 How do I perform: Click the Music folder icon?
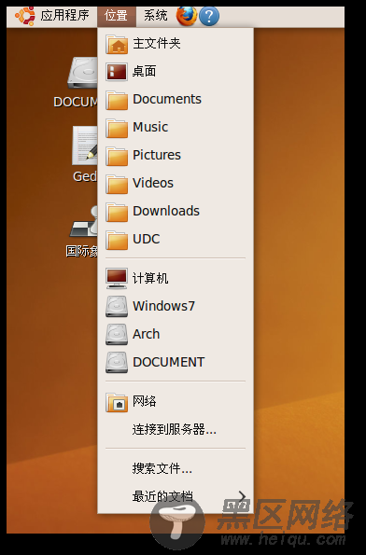pos(117,128)
